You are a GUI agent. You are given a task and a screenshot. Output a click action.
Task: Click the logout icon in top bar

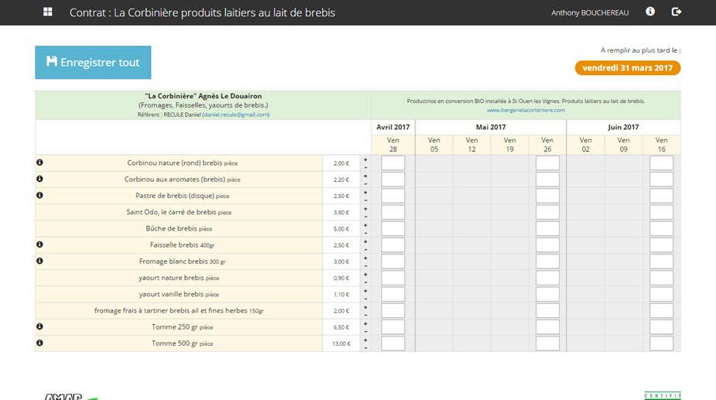point(676,12)
